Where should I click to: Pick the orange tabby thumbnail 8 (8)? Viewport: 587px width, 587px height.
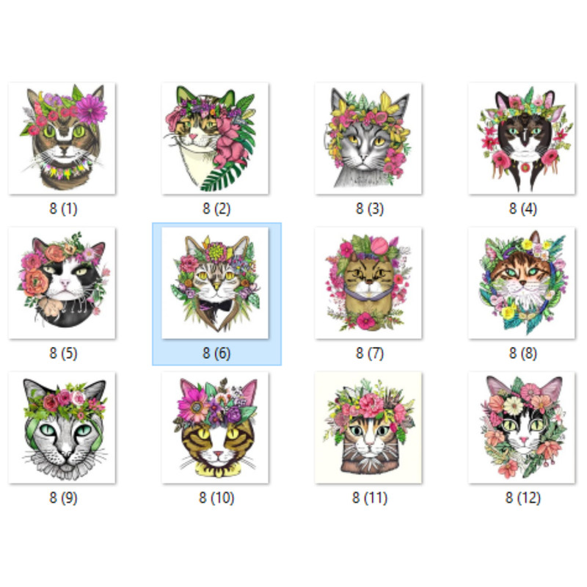[522, 282]
